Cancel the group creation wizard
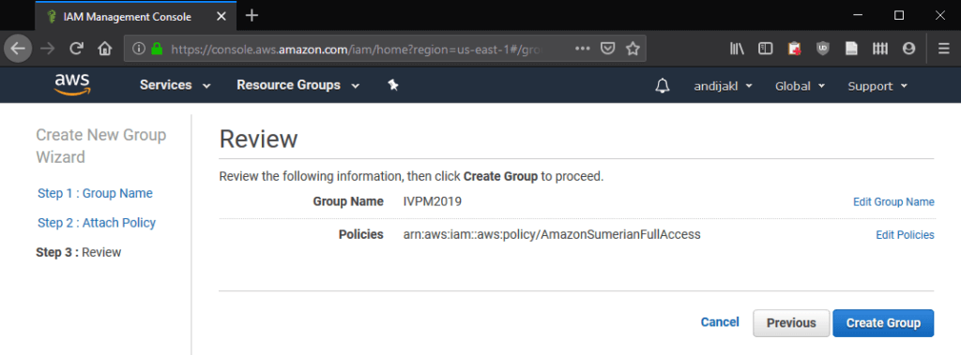This screenshot has width=961, height=355. point(720,322)
